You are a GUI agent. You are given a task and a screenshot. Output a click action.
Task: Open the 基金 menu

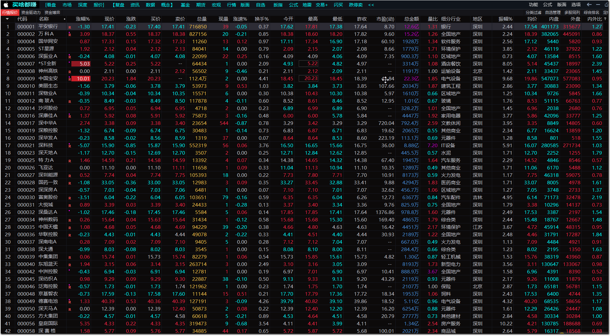pyautogui.click(x=185, y=5)
